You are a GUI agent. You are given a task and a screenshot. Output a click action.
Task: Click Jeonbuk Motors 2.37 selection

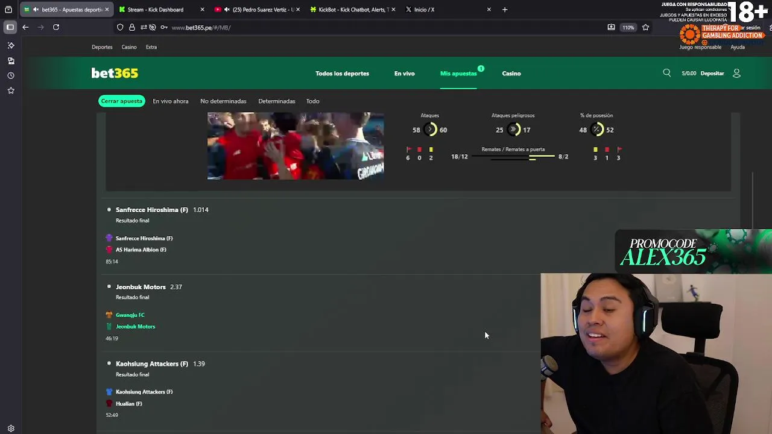[149, 287]
